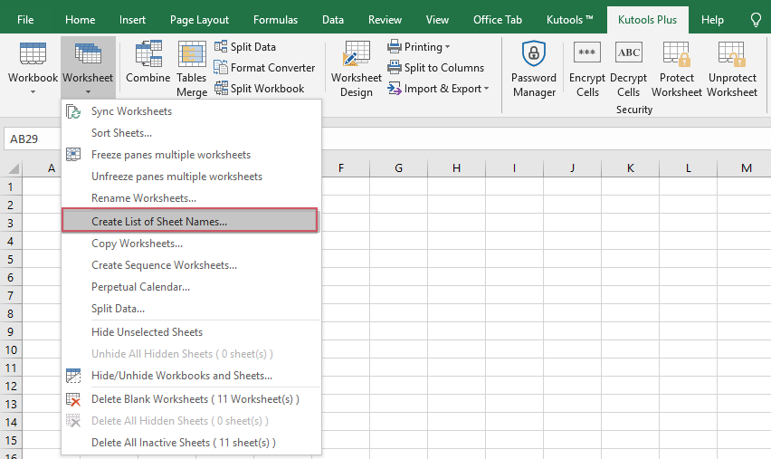
Task: Open Password Manager
Action: click(x=534, y=71)
